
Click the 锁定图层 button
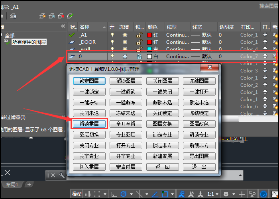[89, 81]
